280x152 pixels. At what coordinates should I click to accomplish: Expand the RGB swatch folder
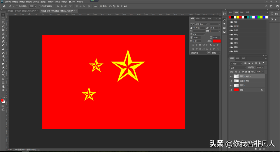click(229, 22)
